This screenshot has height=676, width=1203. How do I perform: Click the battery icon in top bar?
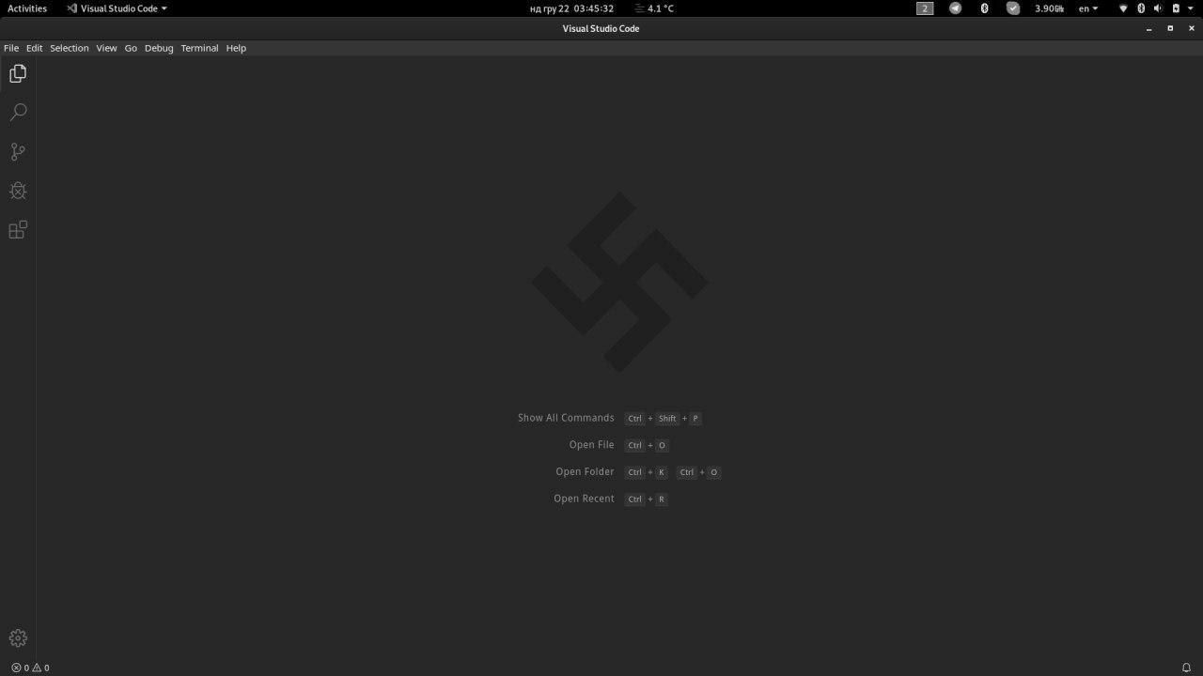point(1175,8)
